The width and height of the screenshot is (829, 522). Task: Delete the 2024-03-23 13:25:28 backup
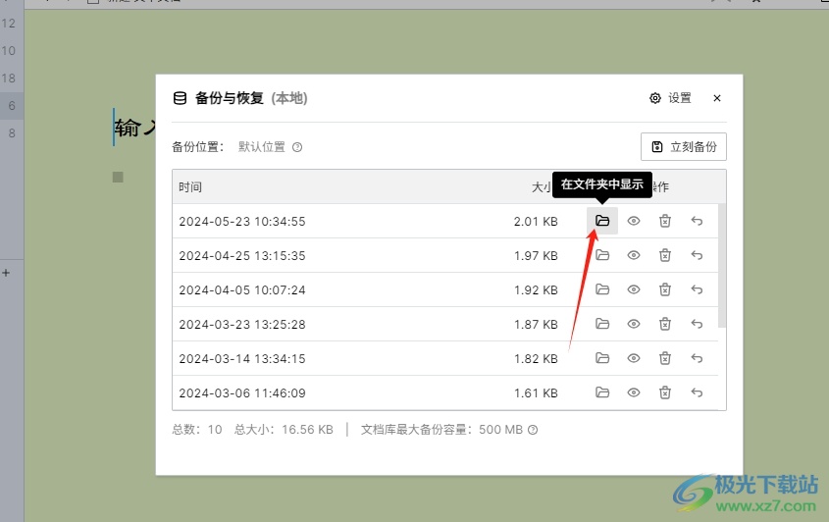665,324
